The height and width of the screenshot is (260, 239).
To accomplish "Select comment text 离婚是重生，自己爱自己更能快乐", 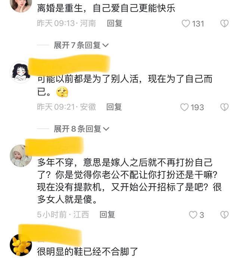I will coord(106,8).
